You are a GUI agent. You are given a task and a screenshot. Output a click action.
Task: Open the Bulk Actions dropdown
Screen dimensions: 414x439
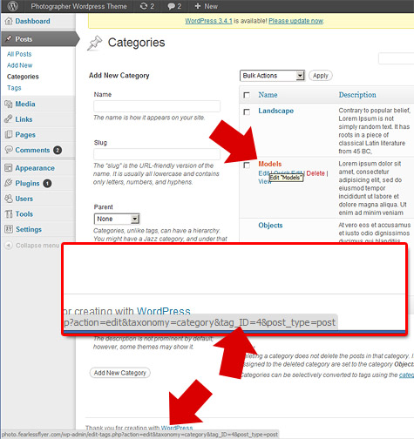[x=272, y=76]
